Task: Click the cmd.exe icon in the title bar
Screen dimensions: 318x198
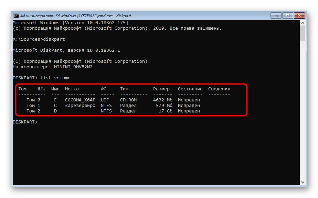Action: pos(16,16)
